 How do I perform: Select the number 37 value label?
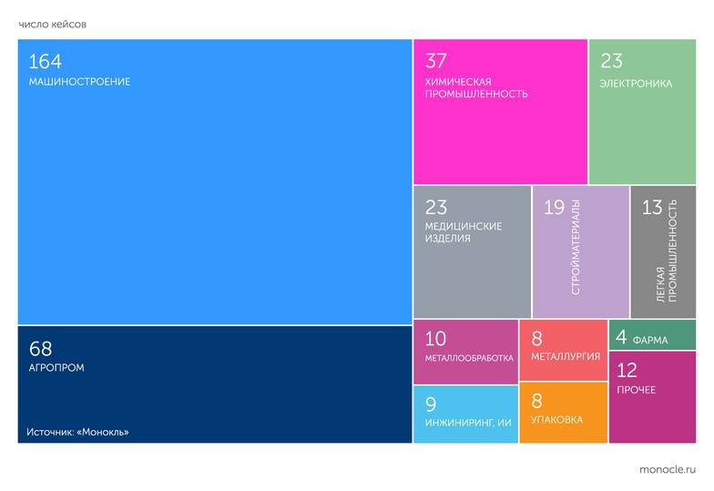[x=436, y=61]
